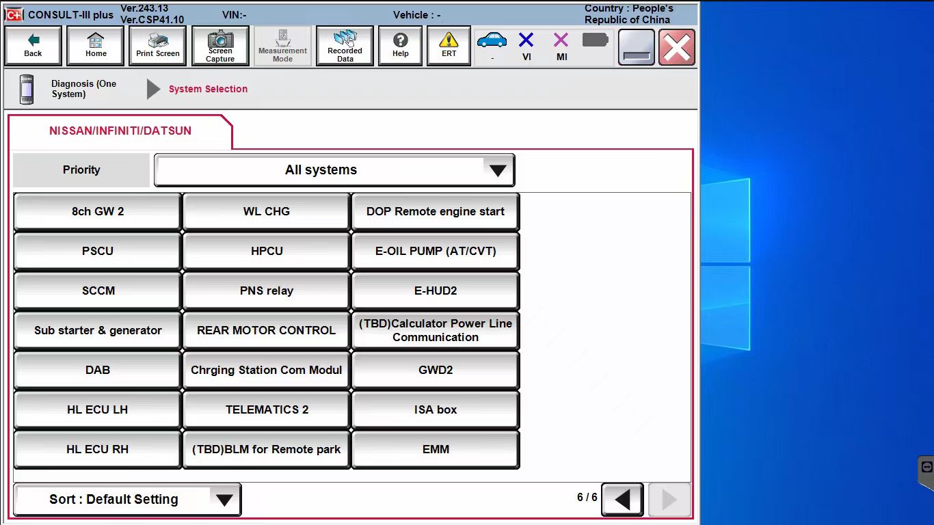Click the VIN:- header field
934x525 pixels.
[x=235, y=14]
